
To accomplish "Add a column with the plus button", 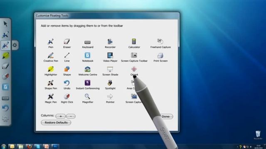I will coord(60,116).
